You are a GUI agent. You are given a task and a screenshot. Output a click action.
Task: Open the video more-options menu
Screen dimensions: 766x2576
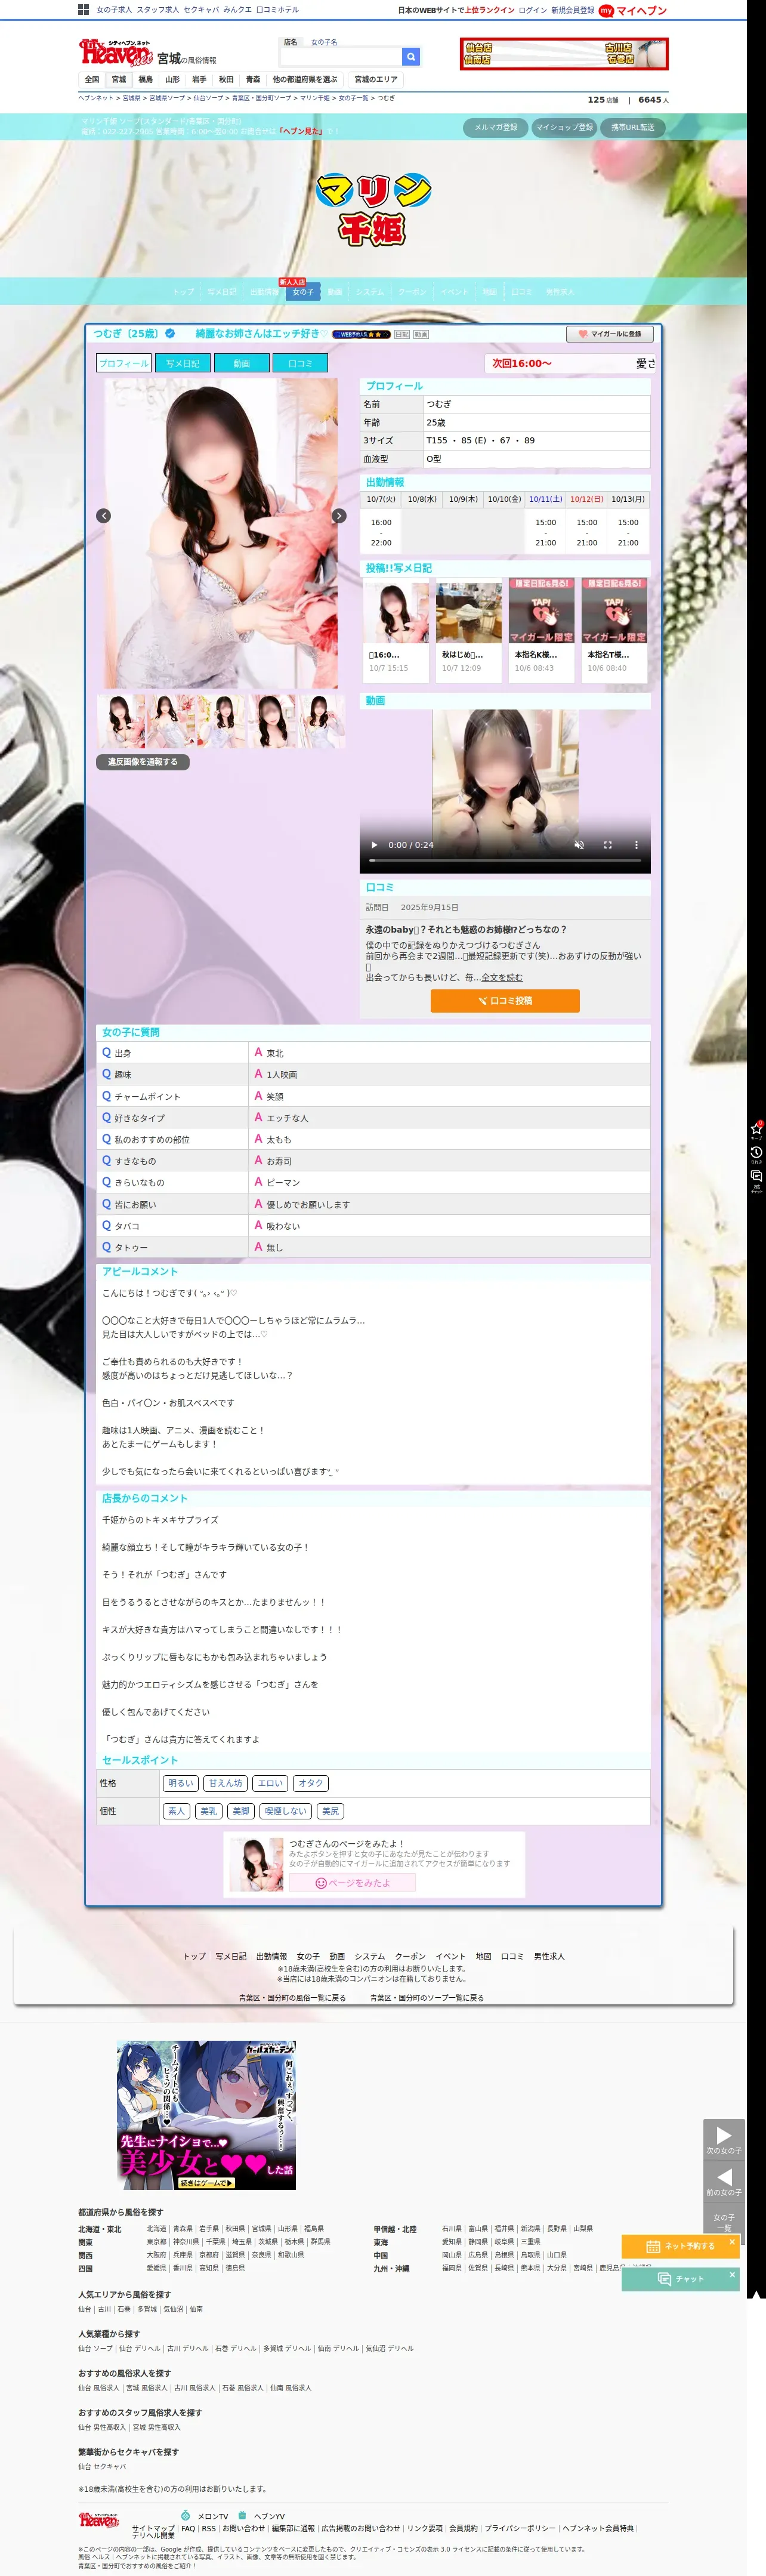click(x=636, y=845)
